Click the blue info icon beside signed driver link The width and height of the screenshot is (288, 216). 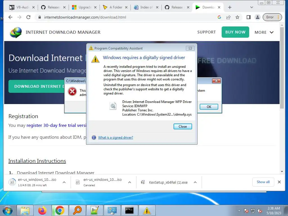[94, 137]
